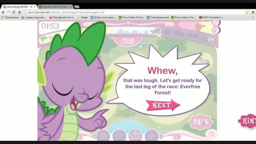Image resolution: width=256 pixels, height=144 pixels.
Task: Open the Chrome menu hamburger icon
Action: (253, 12)
